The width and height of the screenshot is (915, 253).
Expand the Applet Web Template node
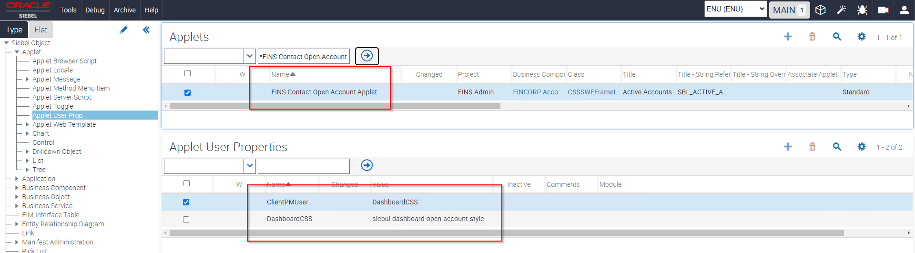[27, 124]
